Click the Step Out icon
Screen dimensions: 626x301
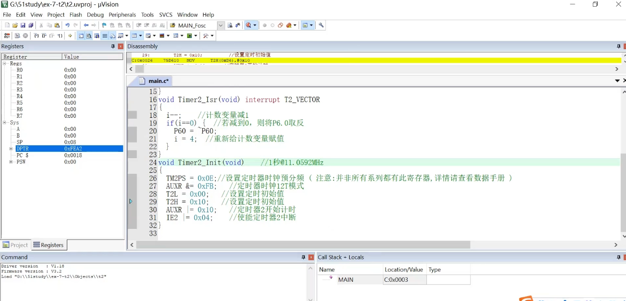click(x=52, y=36)
